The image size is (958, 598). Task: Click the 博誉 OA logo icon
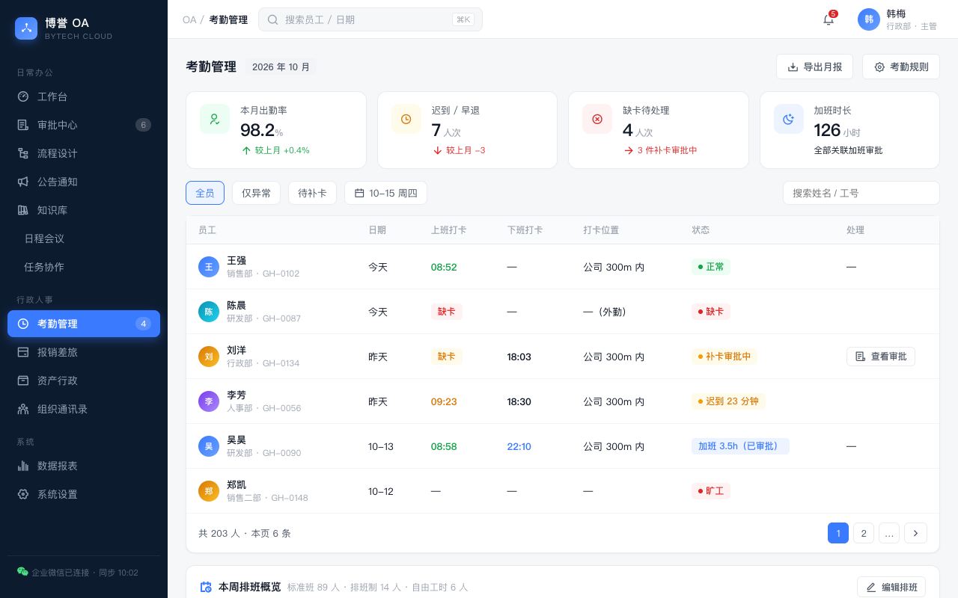pyautogui.click(x=26, y=28)
